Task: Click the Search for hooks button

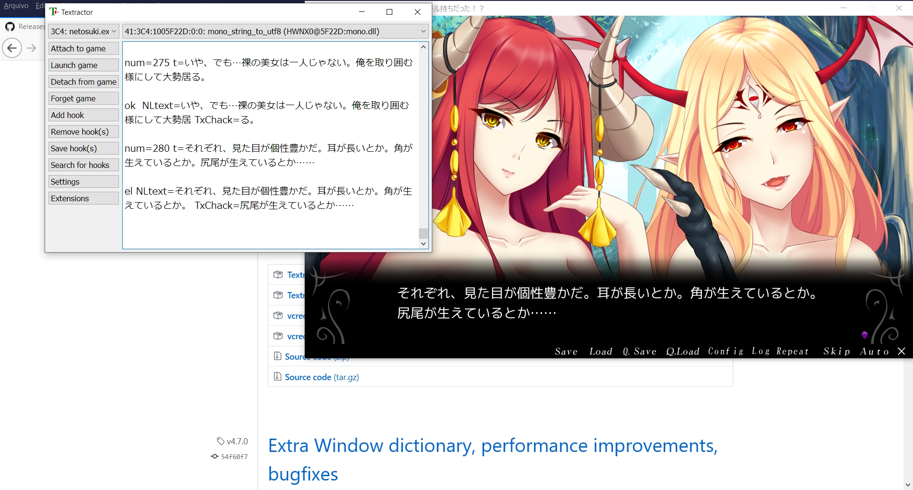Action: (x=83, y=165)
